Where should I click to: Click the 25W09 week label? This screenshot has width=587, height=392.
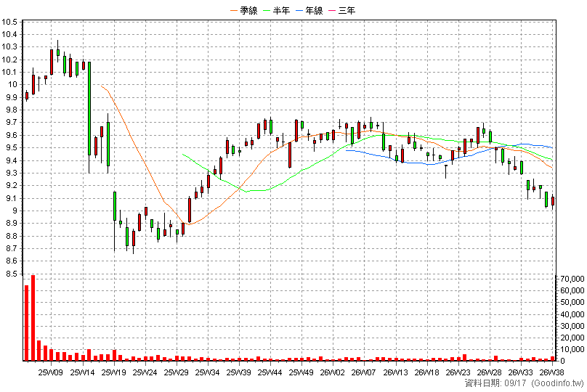point(51,372)
